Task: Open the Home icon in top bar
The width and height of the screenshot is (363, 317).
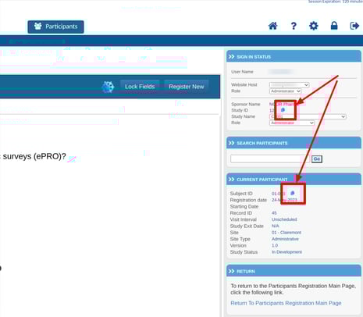Action: (x=272, y=26)
